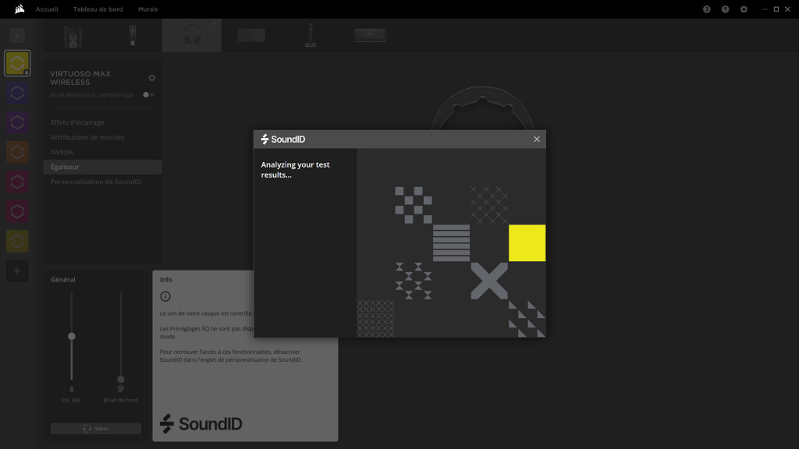Click the SoundID logo in the dialog title

(x=282, y=139)
